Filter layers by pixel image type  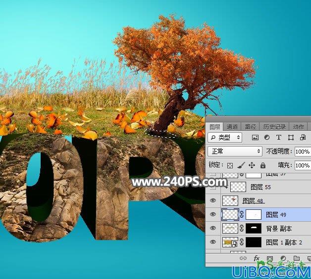point(255,137)
